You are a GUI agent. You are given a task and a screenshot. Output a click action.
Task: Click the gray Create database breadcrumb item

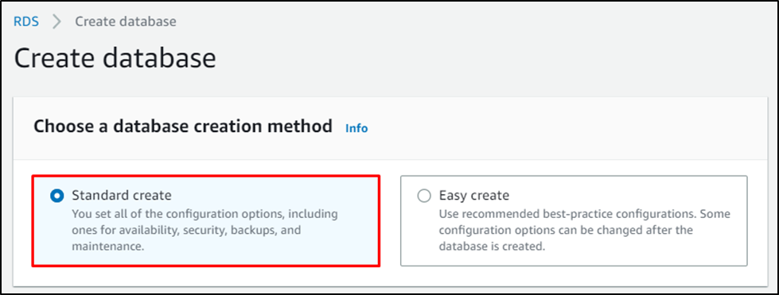point(125,21)
